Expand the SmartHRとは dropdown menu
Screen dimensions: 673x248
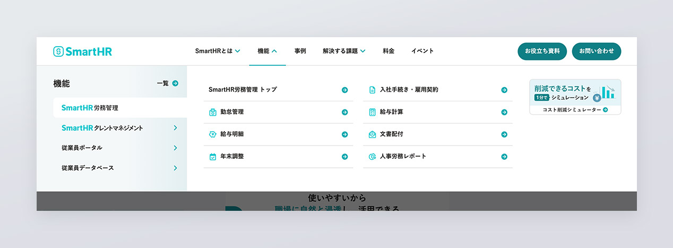(x=218, y=51)
